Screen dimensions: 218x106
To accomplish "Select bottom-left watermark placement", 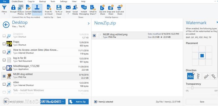I will click(195, 62).
